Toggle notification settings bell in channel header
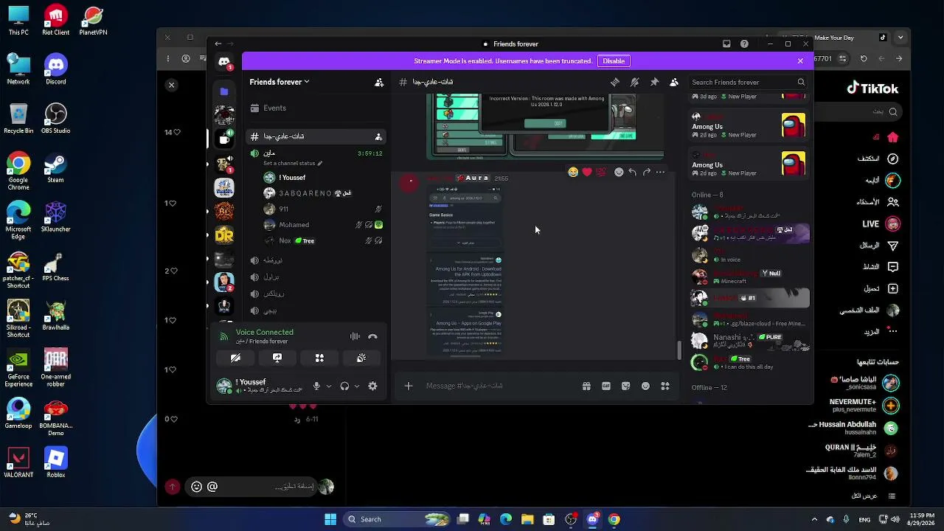Viewport: 944px width, 531px height. point(634,83)
